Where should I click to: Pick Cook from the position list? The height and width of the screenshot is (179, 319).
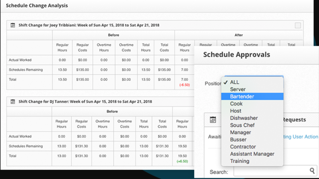coord(236,104)
